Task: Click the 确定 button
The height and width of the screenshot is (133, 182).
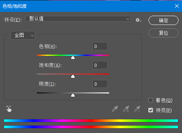Action: (x=164, y=20)
